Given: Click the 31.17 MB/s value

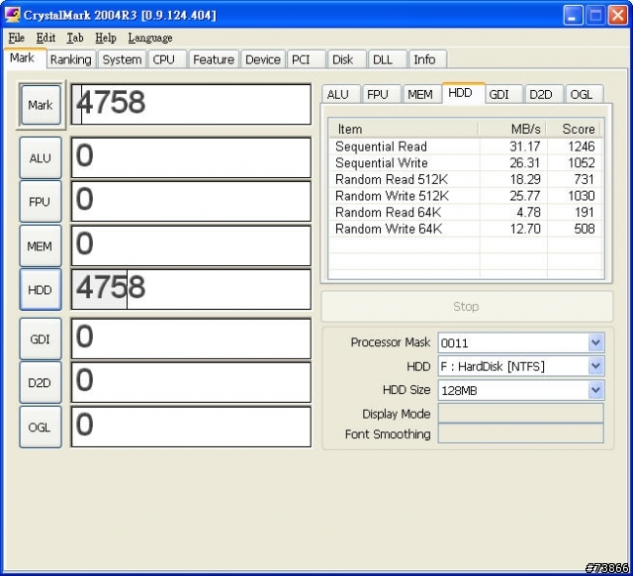Looking at the screenshot, I should click(x=525, y=146).
